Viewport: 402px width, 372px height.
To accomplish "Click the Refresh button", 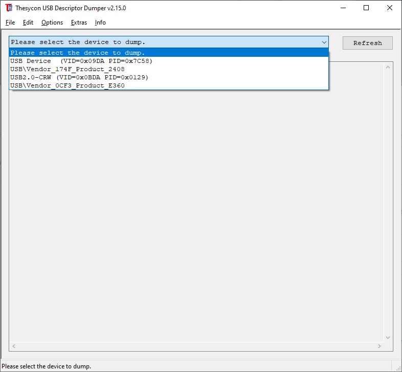I will coord(367,43).
